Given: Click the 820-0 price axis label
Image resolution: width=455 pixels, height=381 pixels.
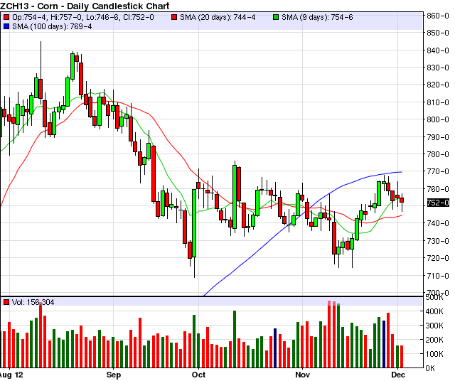Looking at the screenshot, I should click(438, 85).
